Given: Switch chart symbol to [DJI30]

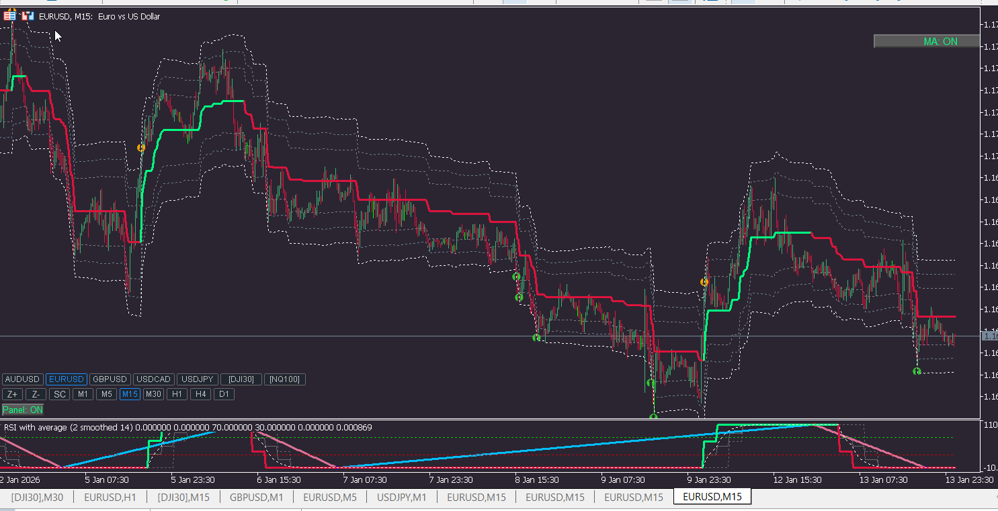Looking at the screenshot, I should (x=241, y=379).
